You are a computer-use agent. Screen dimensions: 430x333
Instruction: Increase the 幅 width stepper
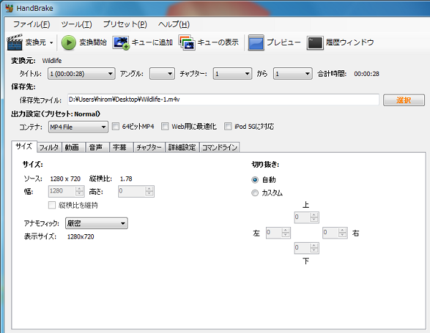pos(80,189)
